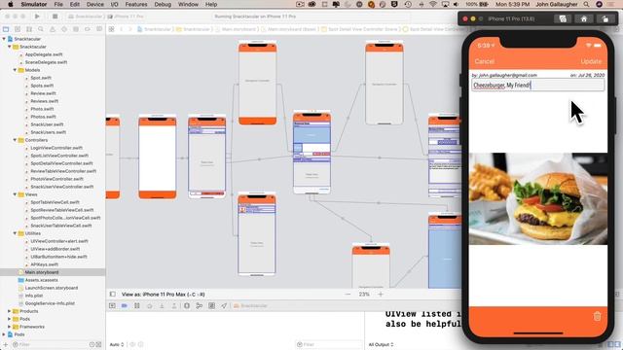Open Time Machine icon in menu bar
This screenshot has height=350, width=623.
click(408, 4)
